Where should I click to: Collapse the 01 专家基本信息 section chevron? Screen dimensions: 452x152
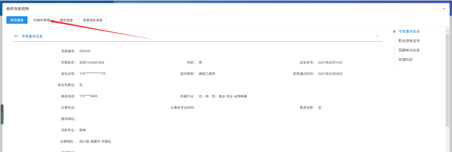click(377, 36)
